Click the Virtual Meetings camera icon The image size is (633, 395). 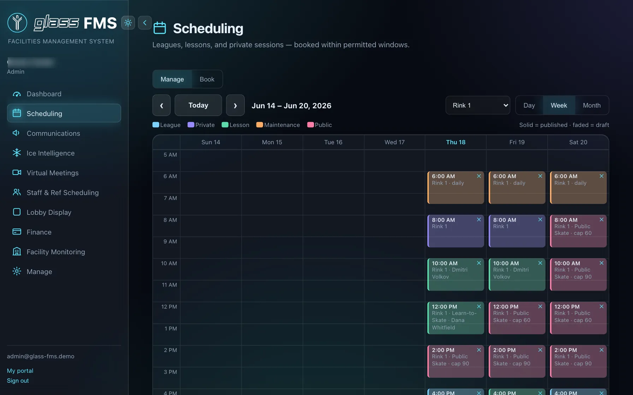17,172
